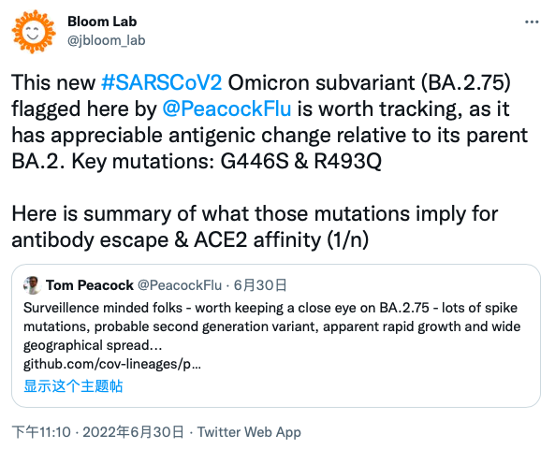
Task: Click the Twitter Web App source label
Action: 249,432
